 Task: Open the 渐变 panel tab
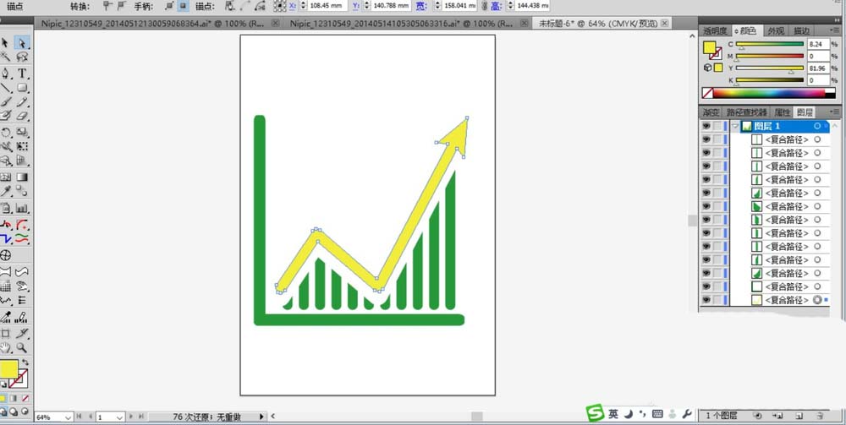click(711, 112)
